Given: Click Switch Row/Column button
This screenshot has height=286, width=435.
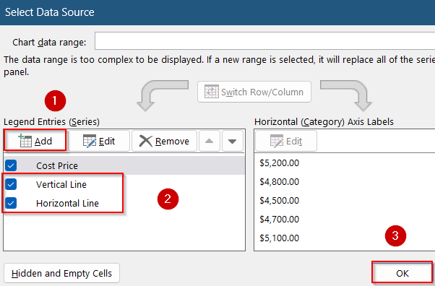Looking at the screenshot, I should pos(254,92).
